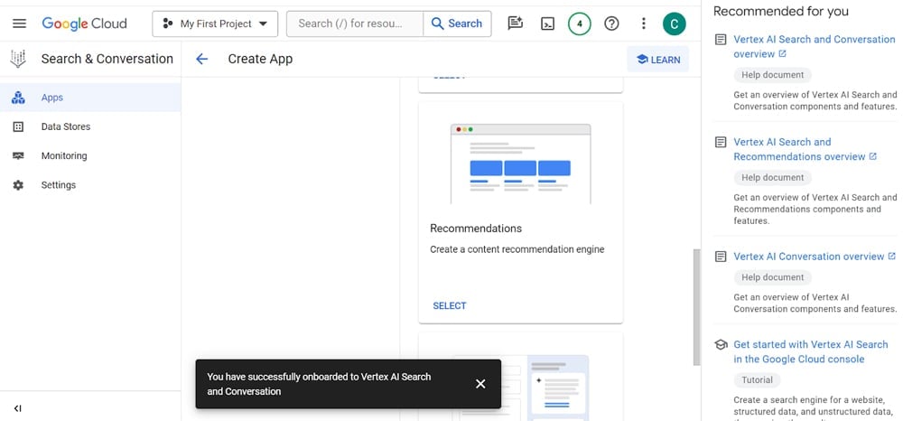Click the graduation cap tutorial icon
903x421 pixels.
pos(721,344)
